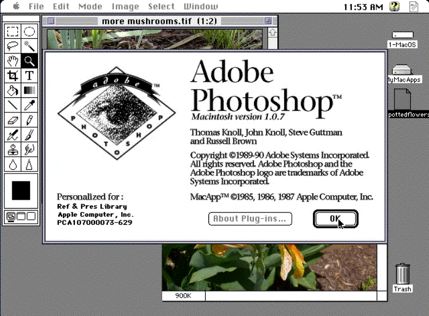
Task: Choose the Blur water-drop tool
Action: pyautogui.click(x=13, y=164)
